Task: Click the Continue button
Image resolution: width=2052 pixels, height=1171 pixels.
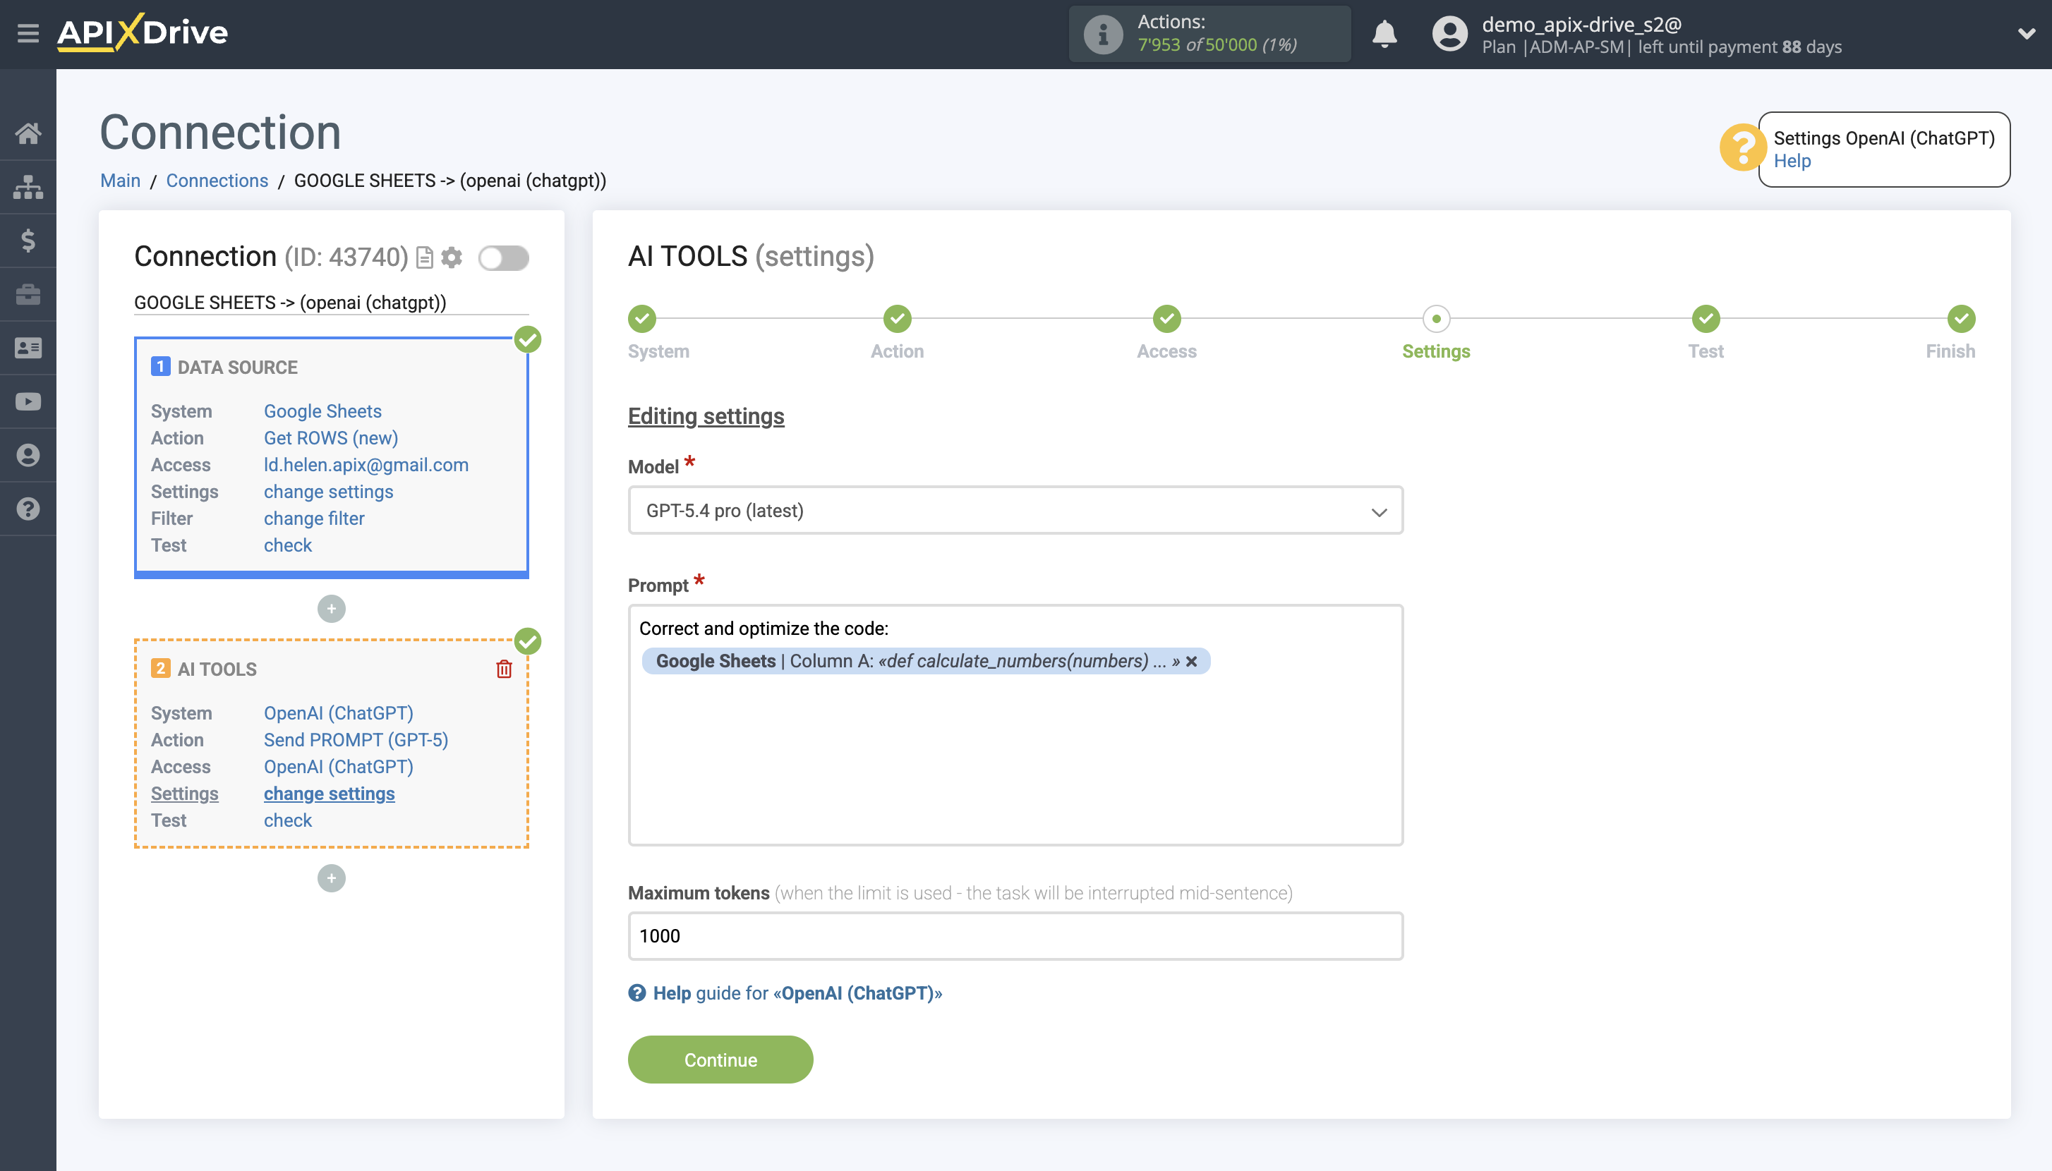Action: [x=720, y=1060]
